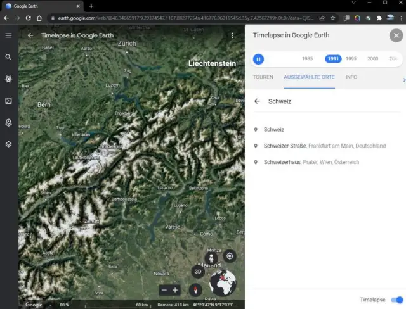
Task: Click the Novara label on the map
Action: [161, 274]
